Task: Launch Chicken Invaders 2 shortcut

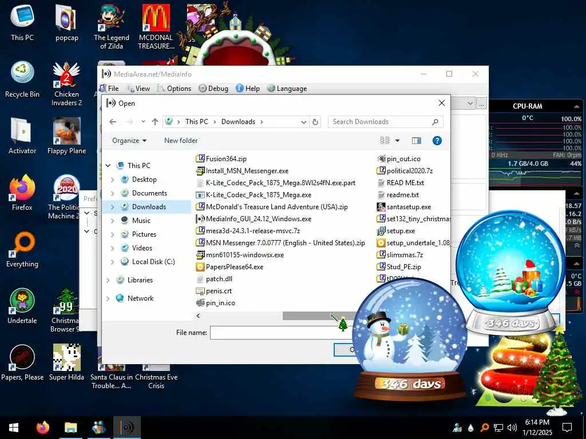Action: pos(66,83)
